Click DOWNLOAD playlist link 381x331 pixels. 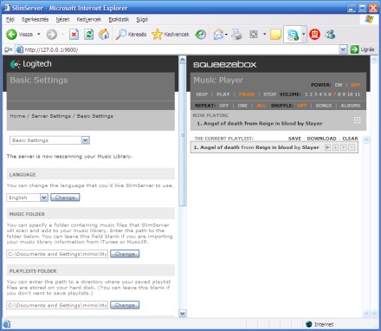pyautogui.click(x=321, y=139)
